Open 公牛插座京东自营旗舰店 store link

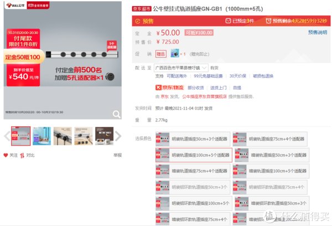click(204, 96)
